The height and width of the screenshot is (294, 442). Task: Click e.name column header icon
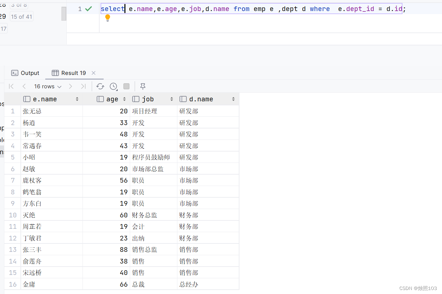[x=27, y=99]
